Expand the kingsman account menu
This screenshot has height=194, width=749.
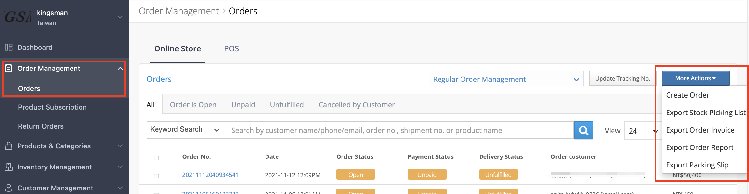click(x=120, y=17)
